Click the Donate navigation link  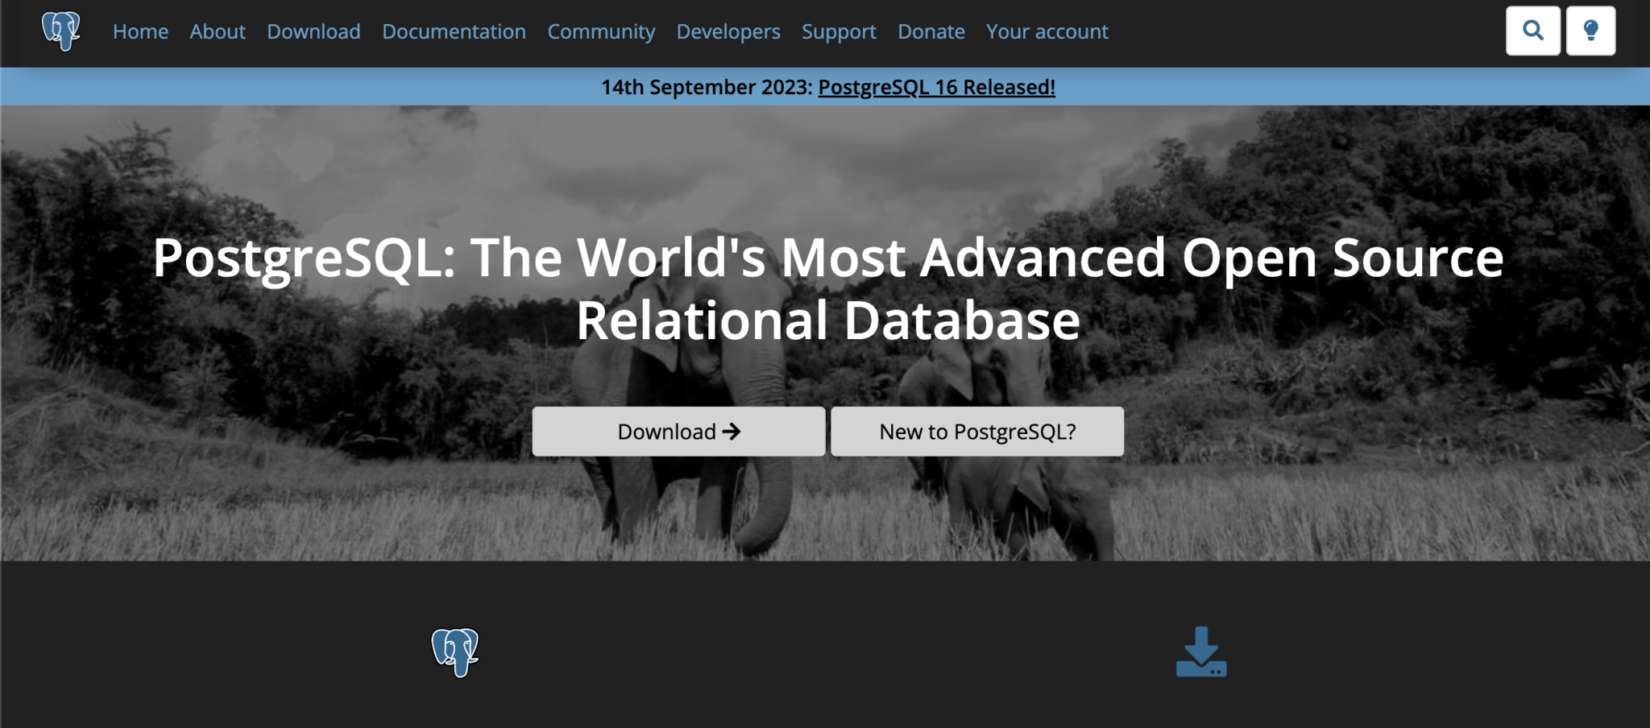click(931, 32)
